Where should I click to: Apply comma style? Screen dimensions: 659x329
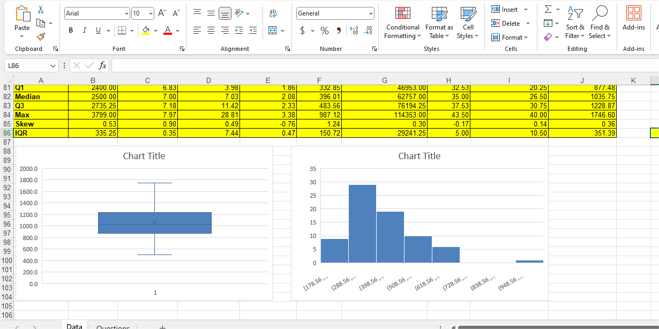pos(339,31)
